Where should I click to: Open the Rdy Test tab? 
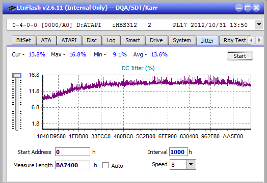(235, 40)
